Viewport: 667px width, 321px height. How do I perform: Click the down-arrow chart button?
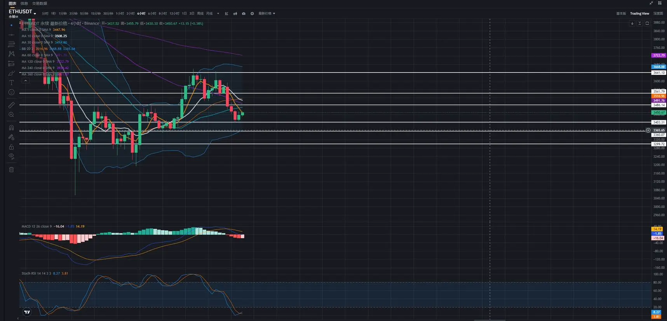click(x=632, y=23)
